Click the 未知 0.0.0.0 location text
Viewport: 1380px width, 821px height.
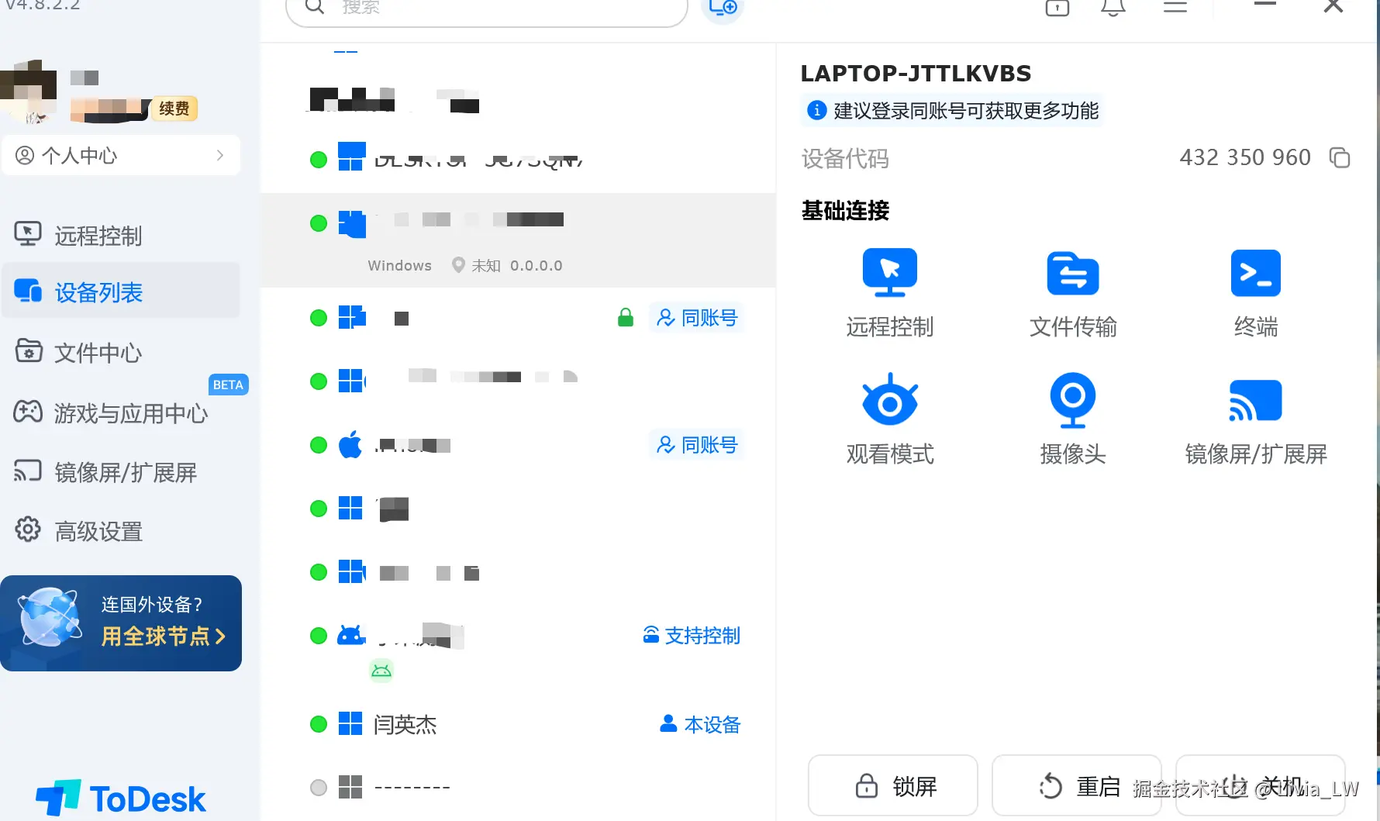click(517, 265)
